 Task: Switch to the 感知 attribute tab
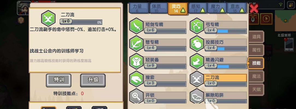197,8
